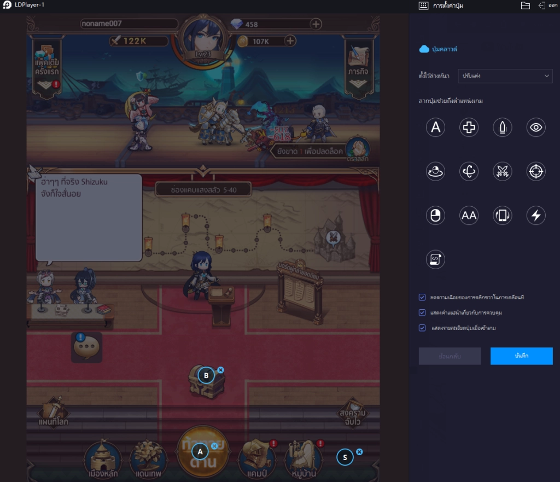Click the greyed ย้อนกลับ undo button
The height and width of the screenshot is (482, 560).
450,356
